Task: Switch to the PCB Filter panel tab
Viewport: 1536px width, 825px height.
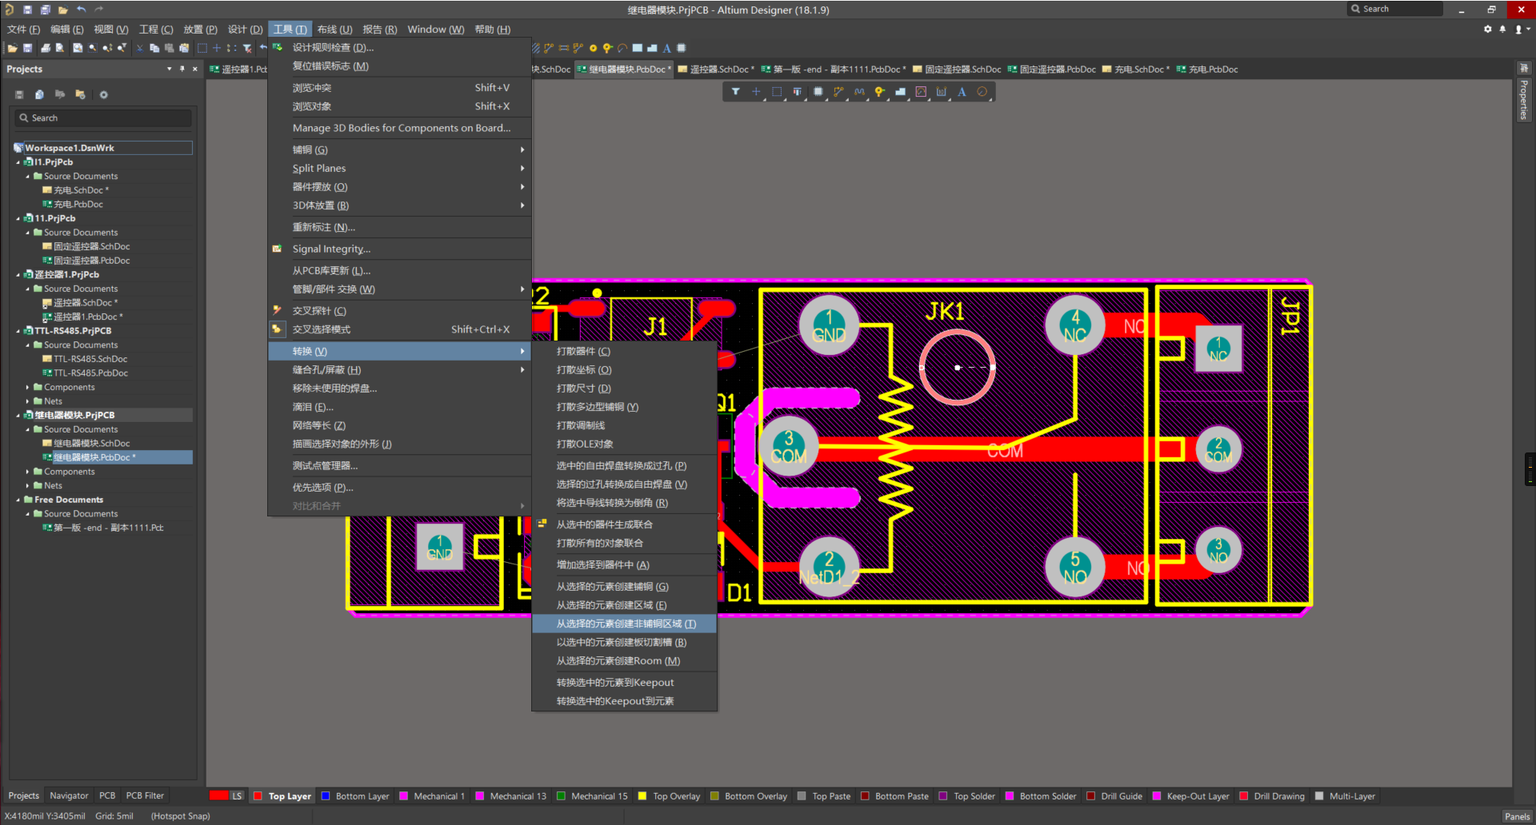Action: coord(145,796)
